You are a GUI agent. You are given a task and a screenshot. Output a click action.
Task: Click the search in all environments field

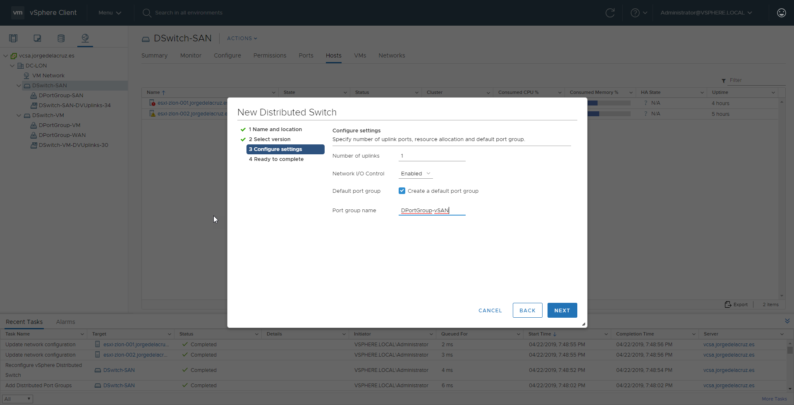point(189,13)
